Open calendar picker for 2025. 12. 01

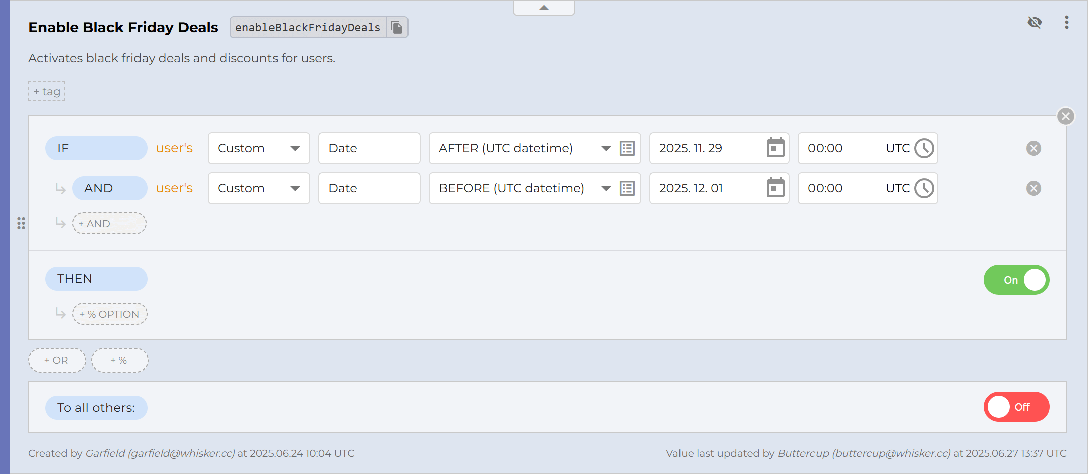775,188
